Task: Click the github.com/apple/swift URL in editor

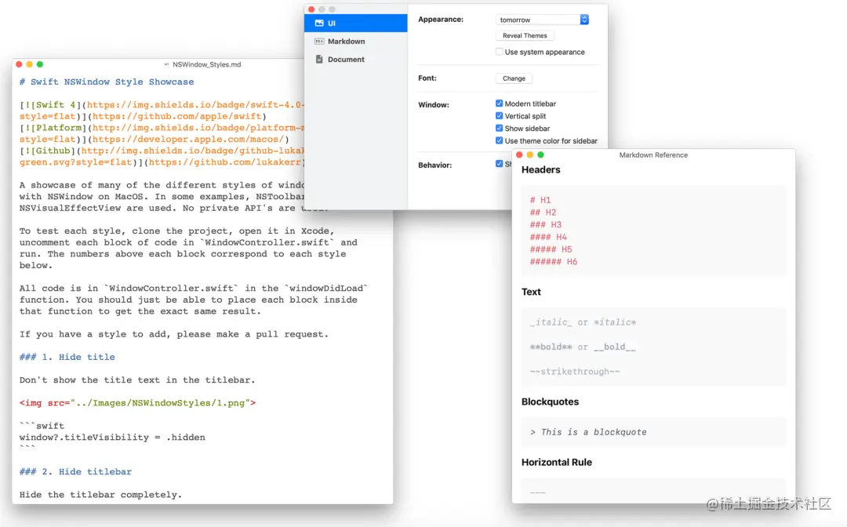Action: coord(177,116)
